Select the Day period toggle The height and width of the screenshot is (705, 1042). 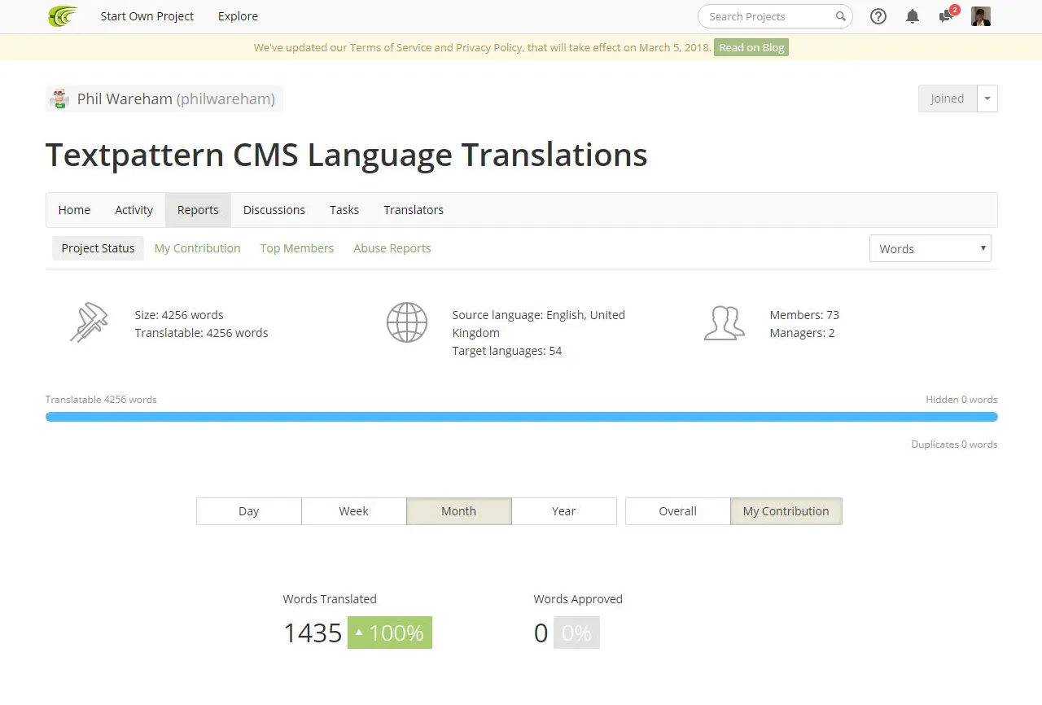coord(248,511)
